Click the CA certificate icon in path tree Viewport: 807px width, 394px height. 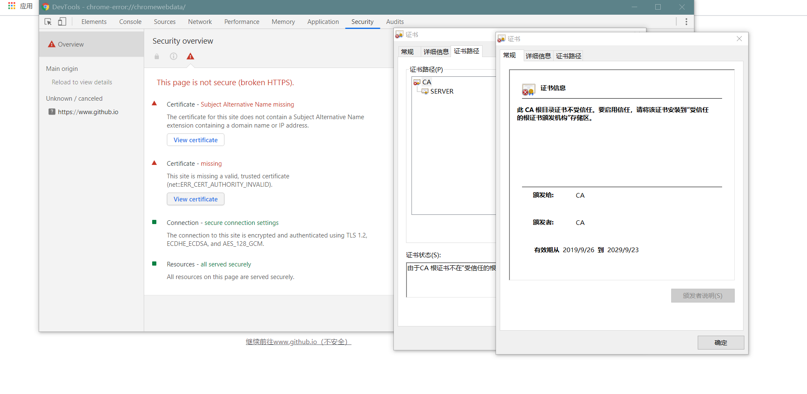417,82
